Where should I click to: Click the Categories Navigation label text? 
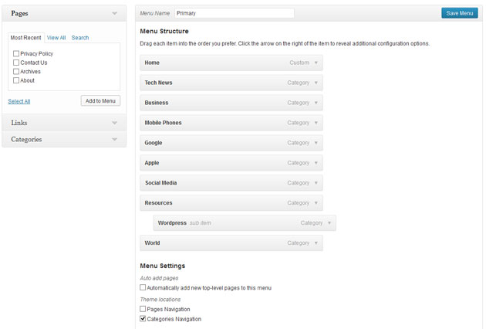pyautogui.click(x=174, y=319)
